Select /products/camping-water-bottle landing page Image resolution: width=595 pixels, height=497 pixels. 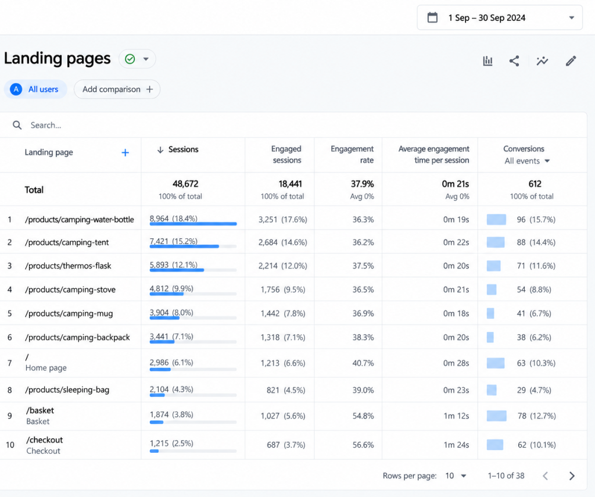[79, 220]
